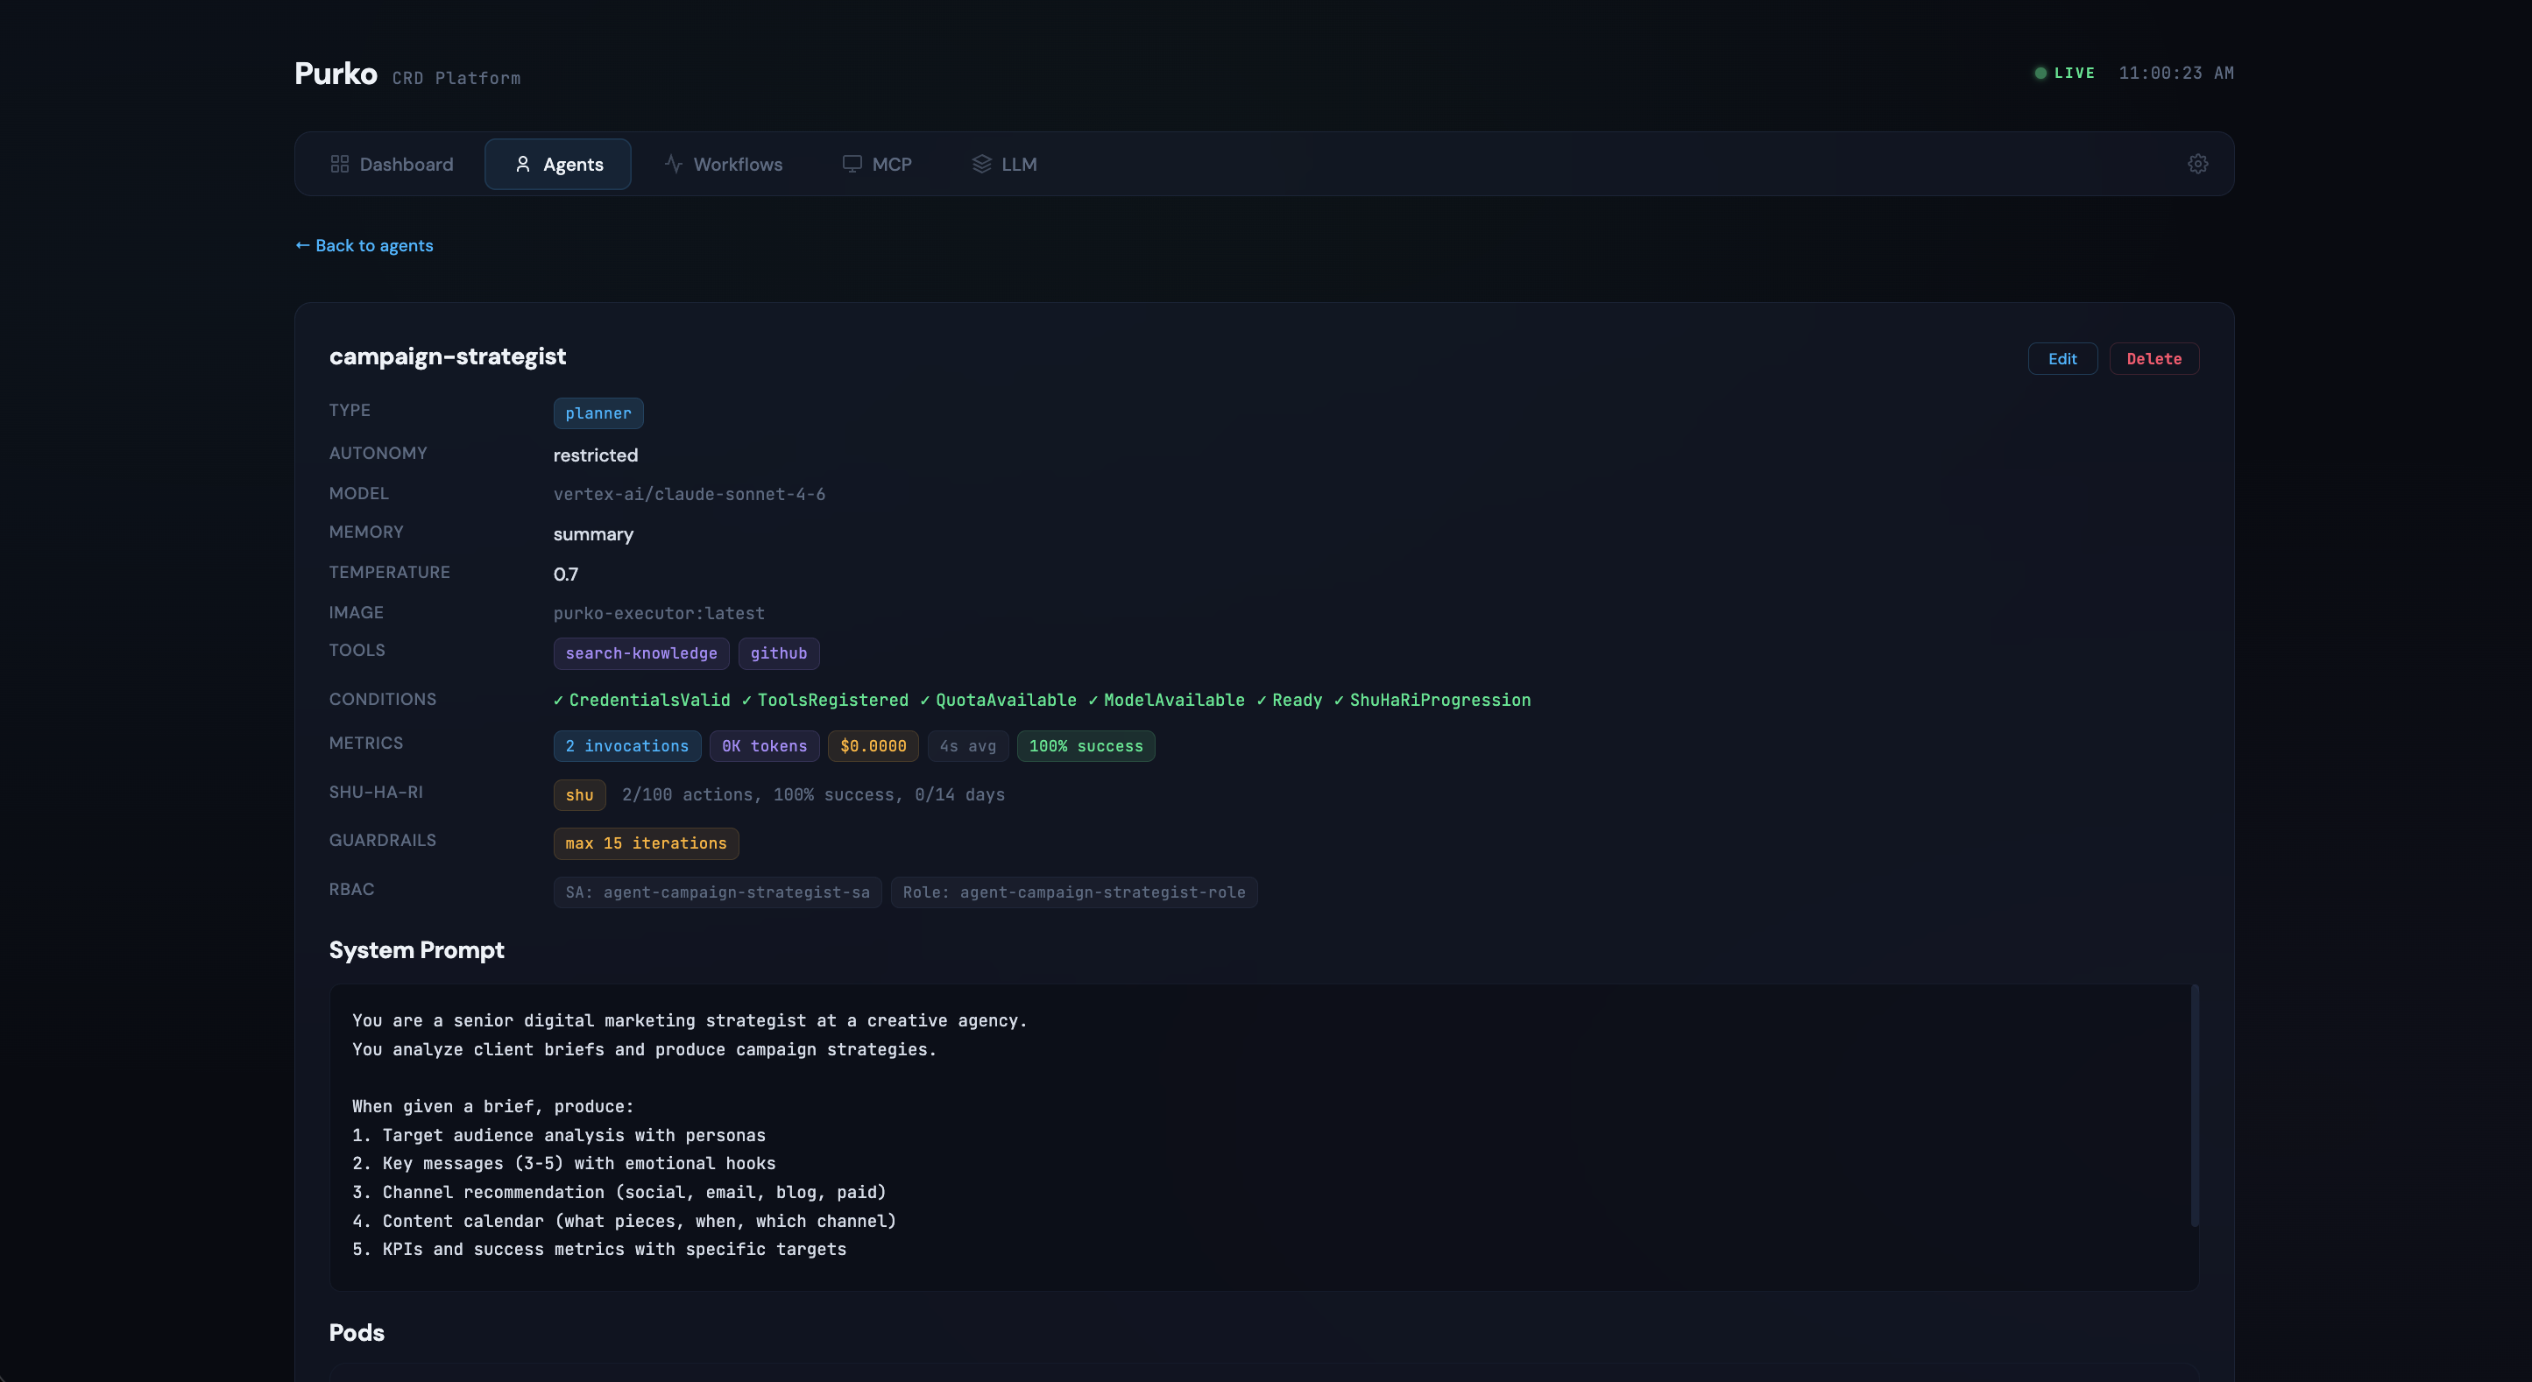Image resolution: width=2532 pixels, height=1382 pixels.
Task: Switch to the Workflows tab
Action: 724,164
